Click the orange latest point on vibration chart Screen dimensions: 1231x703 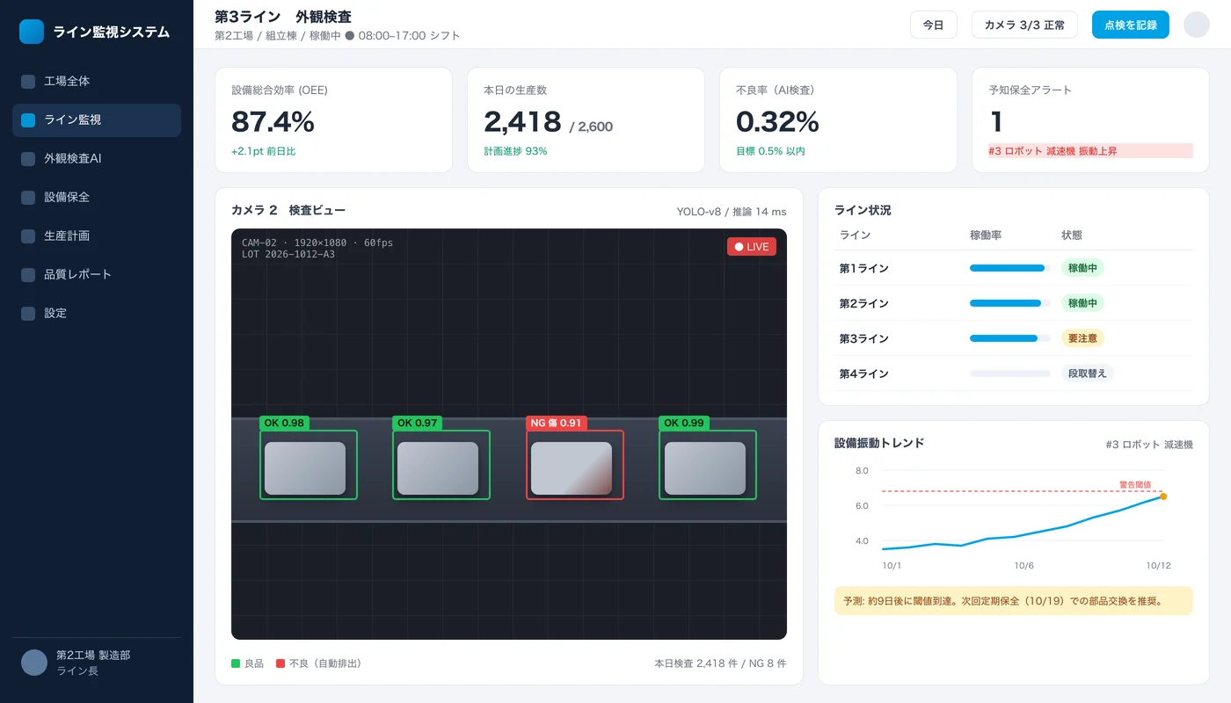point(1163,496)
